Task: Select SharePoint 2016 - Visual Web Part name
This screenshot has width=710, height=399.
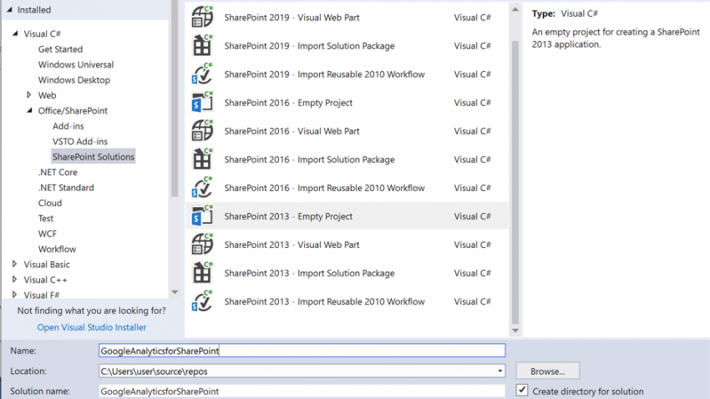Action: [292, 131]
